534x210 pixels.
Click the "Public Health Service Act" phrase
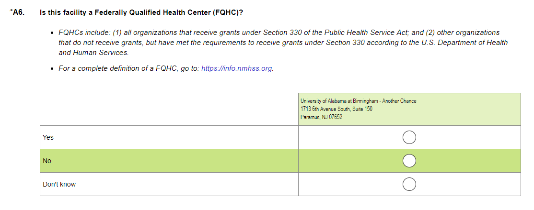pyautogui.click(x=366, y=33)
